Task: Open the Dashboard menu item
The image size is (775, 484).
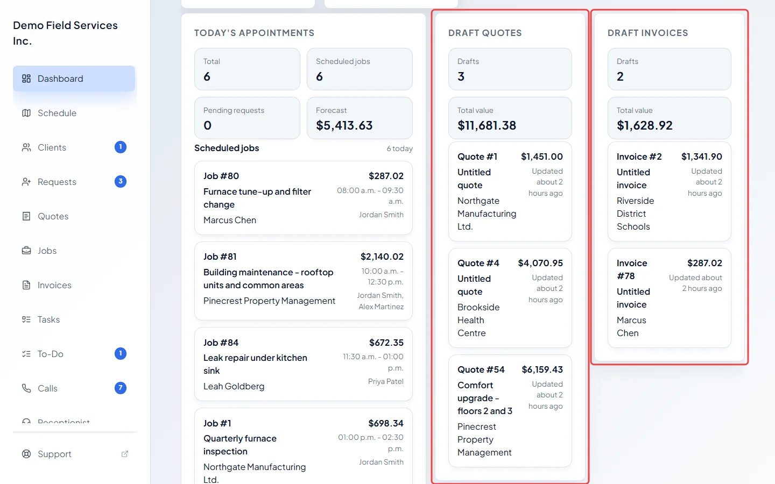Action: [74, 79]
